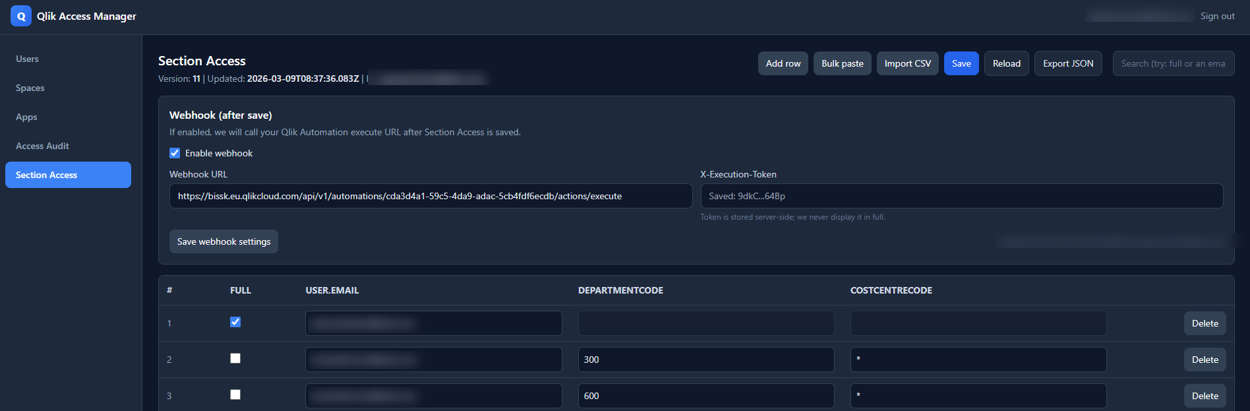Click the Add row button

[783, 63]
